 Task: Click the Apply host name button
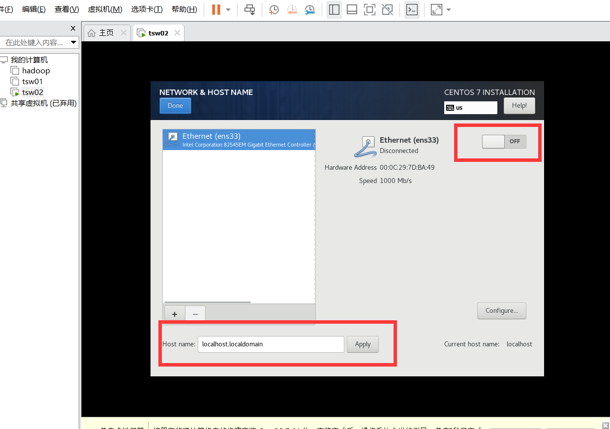click(x=363, y=344)
